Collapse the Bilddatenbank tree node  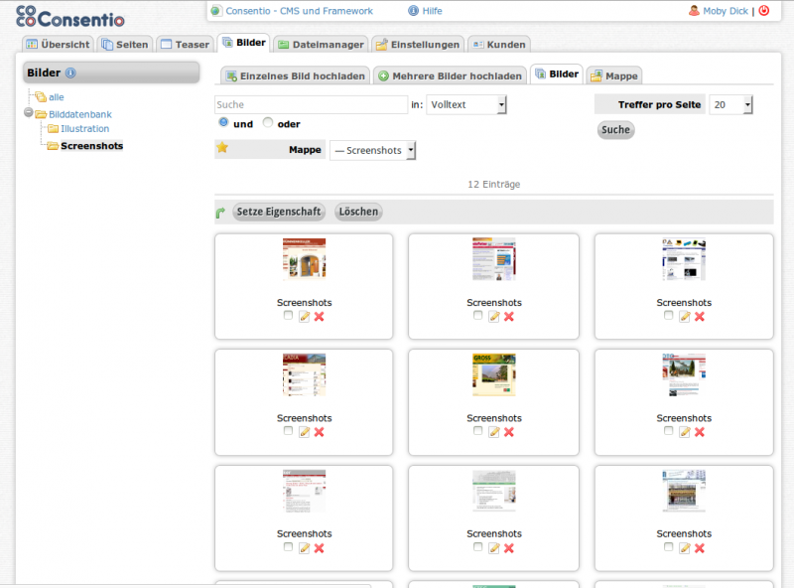click(x=29, y=113)
